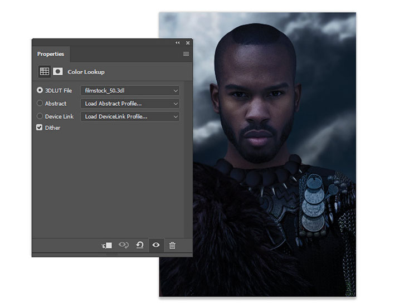Switch to the Properties tab
404x308 pixels.
[x=51, y=54]
